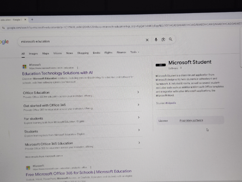The width and height of the screenshot is (242, 182).
Task: Open Free Microsoft Office 365 for Schools result
Action: [79, 173]
